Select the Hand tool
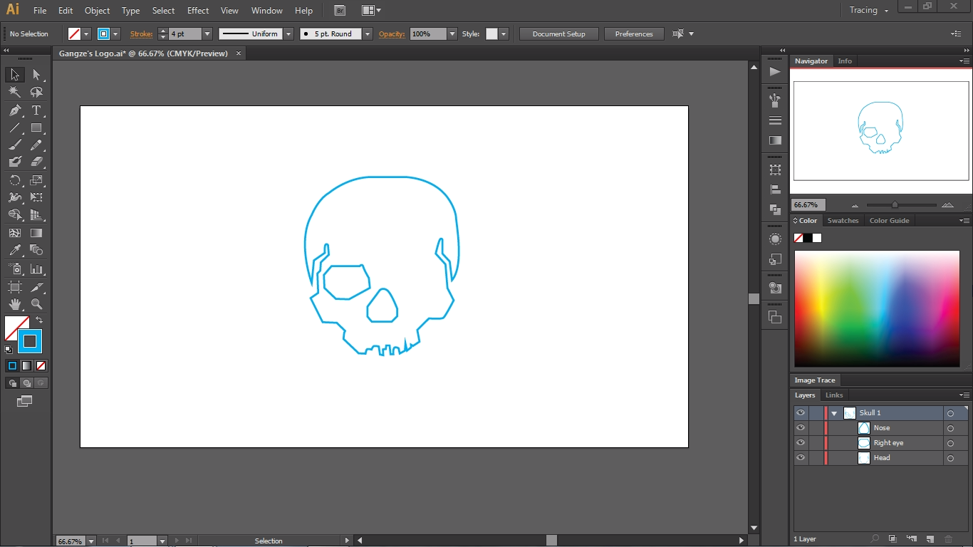The image size is (973, 547). click(15, 304)
